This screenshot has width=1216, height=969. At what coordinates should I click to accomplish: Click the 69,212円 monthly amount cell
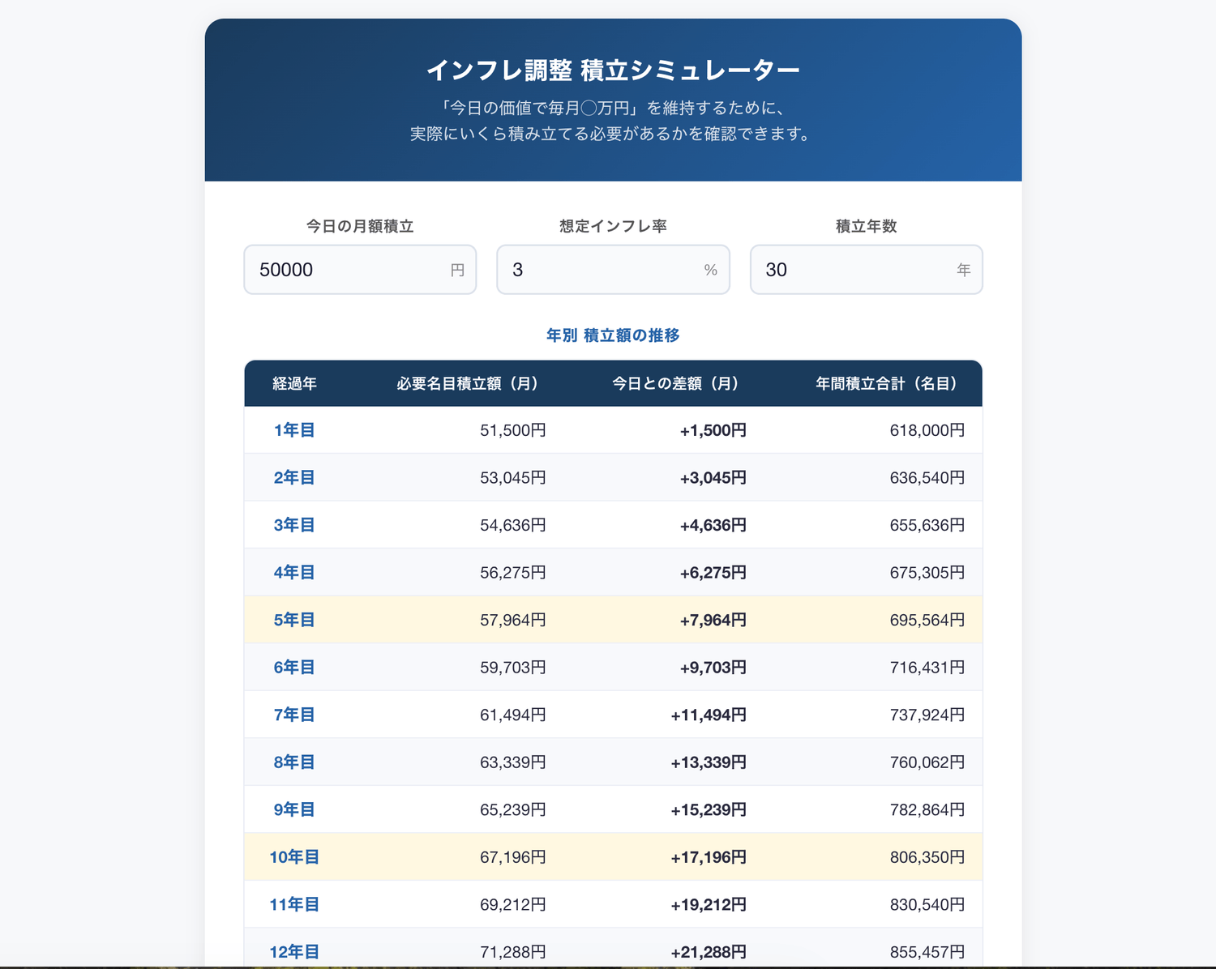tap(513, 904)
